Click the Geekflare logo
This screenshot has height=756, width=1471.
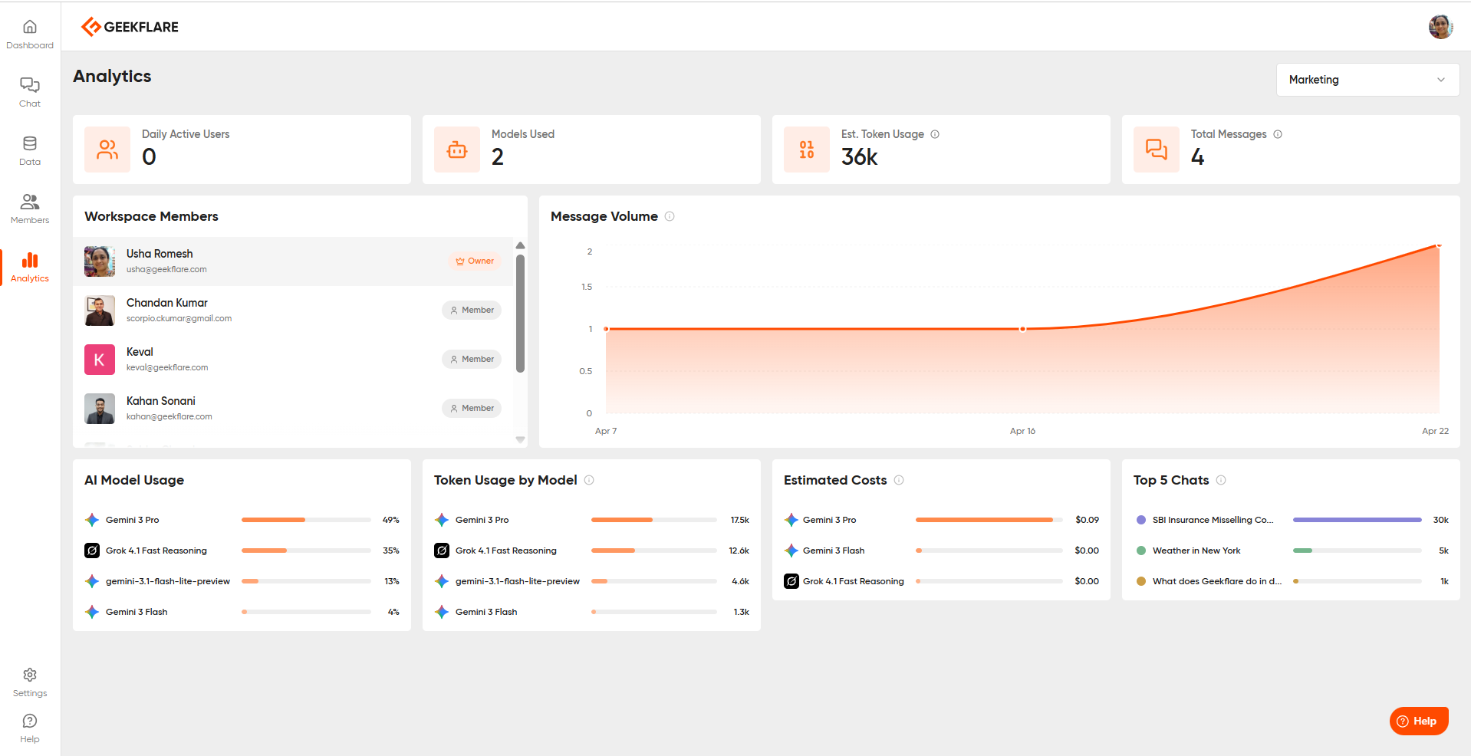pos(130,27)
